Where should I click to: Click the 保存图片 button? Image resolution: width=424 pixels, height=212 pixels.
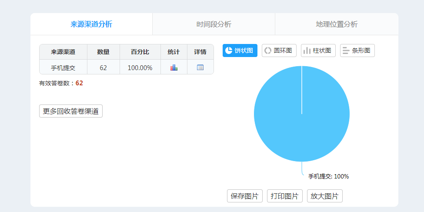click(245, 196)
